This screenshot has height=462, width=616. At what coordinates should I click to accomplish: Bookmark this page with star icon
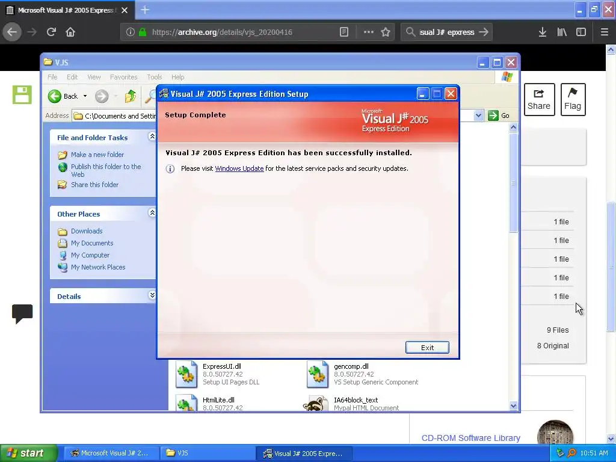386,32
